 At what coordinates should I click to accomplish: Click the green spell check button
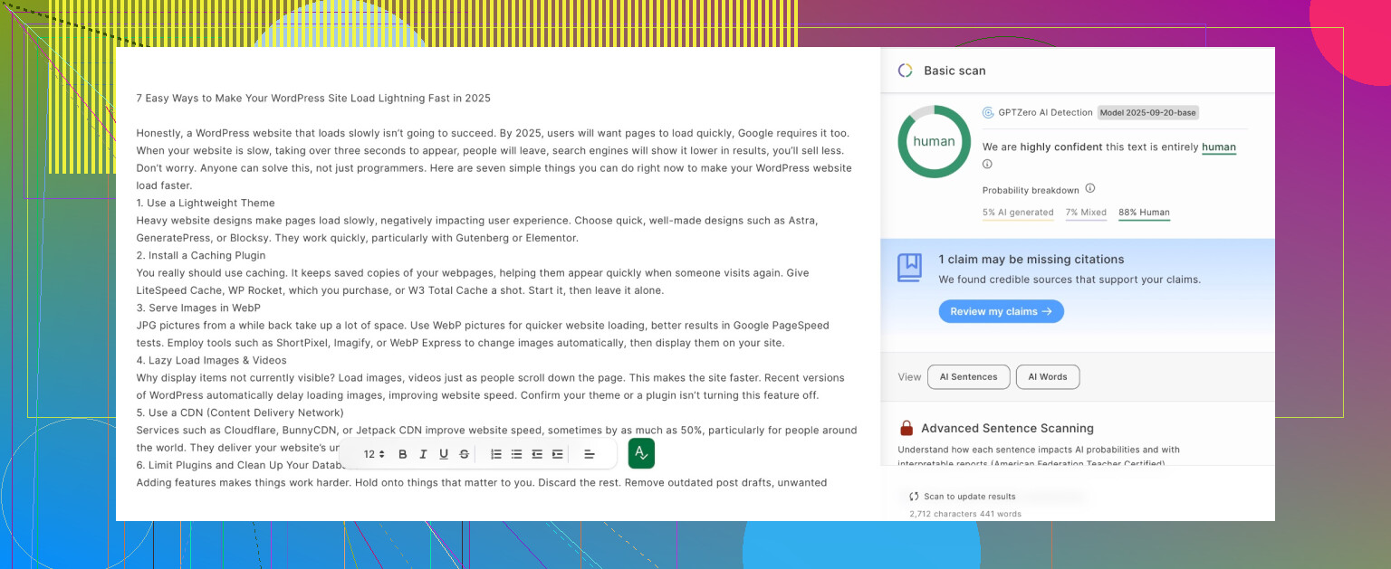641,453
